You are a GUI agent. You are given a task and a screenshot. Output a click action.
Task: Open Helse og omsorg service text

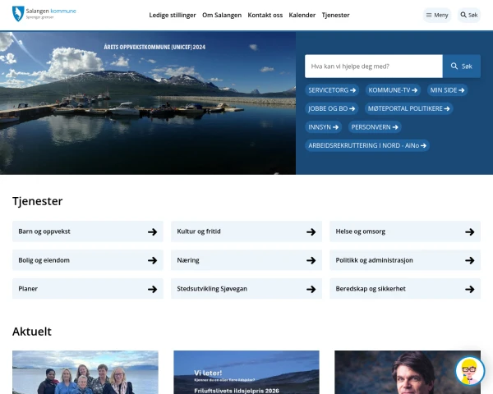point(361,231)
